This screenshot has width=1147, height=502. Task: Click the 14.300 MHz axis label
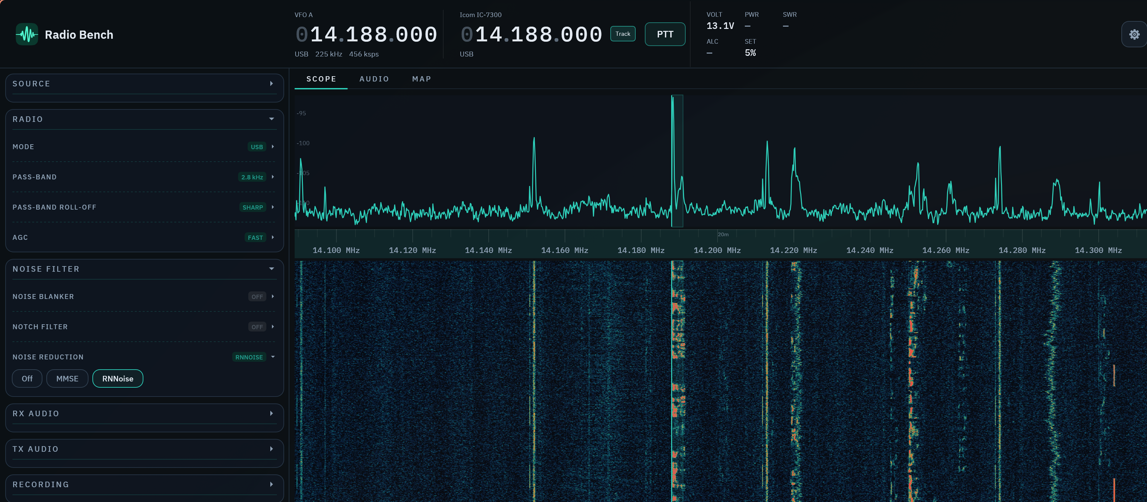point(1098,251)
